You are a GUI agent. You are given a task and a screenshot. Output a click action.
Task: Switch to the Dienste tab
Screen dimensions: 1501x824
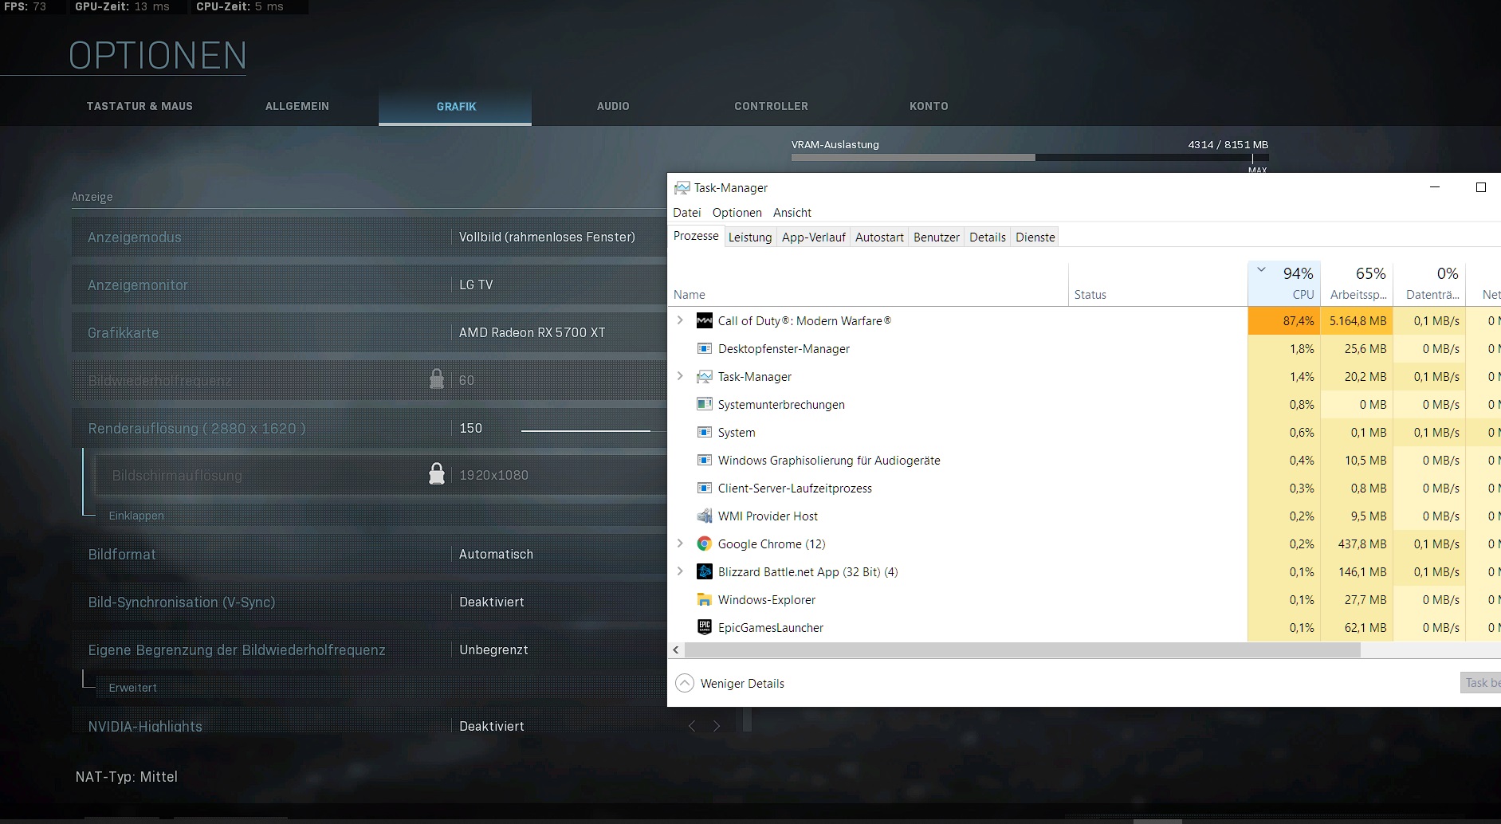(x=1035, y=237)
